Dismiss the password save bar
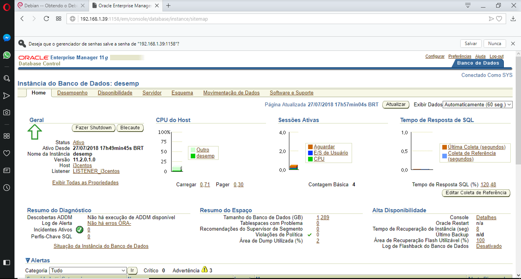The image size is (521, 279). coord(514,43)
